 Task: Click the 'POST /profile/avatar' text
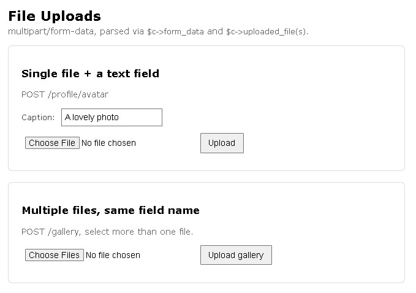point(65,94)
